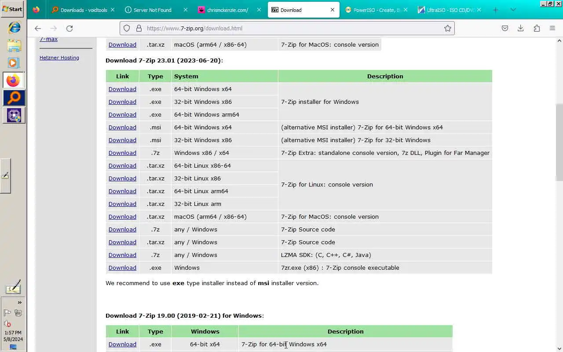This screenshot has height=352, width=563.
Task: Expand the list all tabs dropdown arrow
Action: 513,10
